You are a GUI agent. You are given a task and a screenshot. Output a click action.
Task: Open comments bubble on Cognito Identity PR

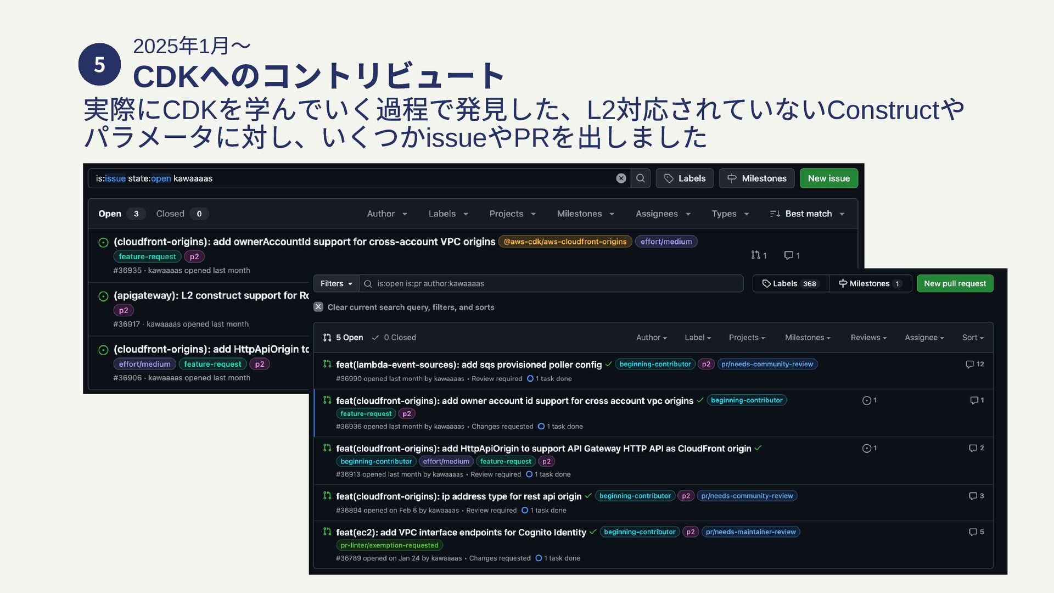pos(973,532)
